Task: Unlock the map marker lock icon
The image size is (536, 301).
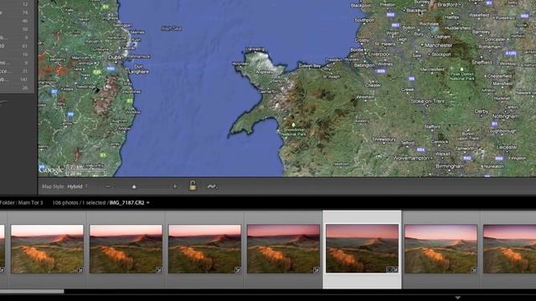Action: click(x=193, y=186)
